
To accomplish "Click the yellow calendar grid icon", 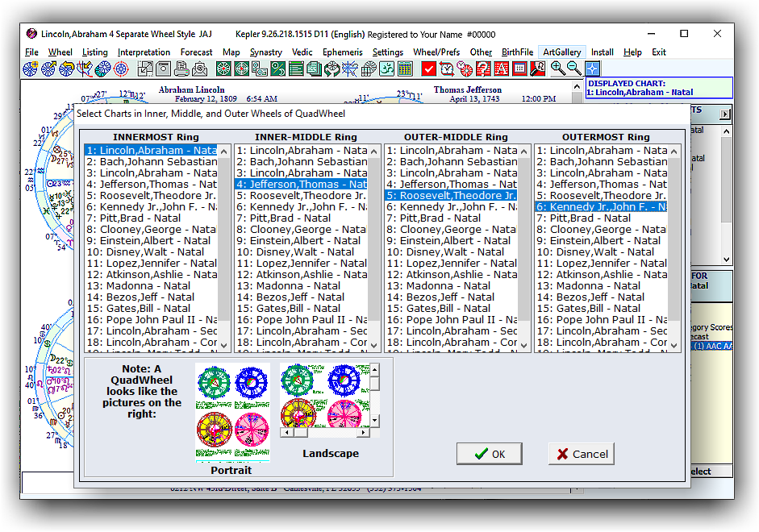I will 405,69.
